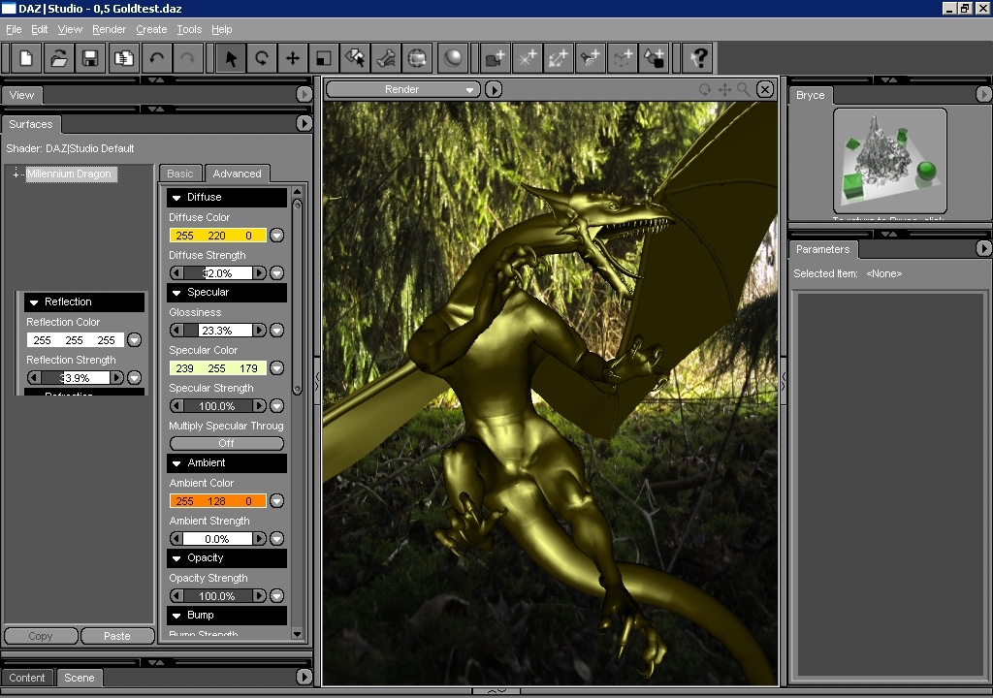Save the scene with the floppy icon
This screenshot has height=698, width=993.
[90, 58]
